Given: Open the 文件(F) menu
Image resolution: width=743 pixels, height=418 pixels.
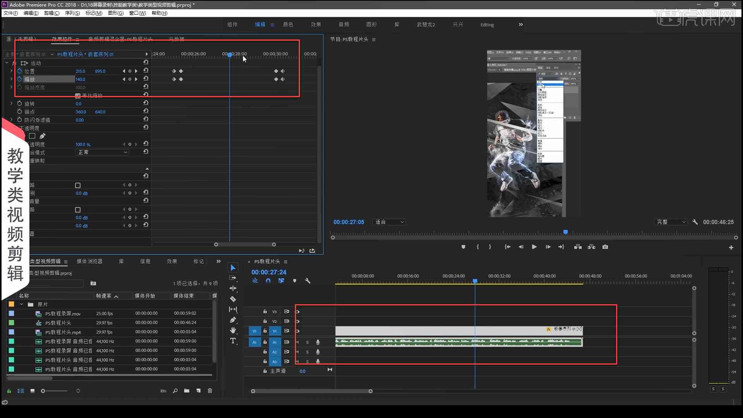Looking at the screenshot, I should (x=11, y=13).
